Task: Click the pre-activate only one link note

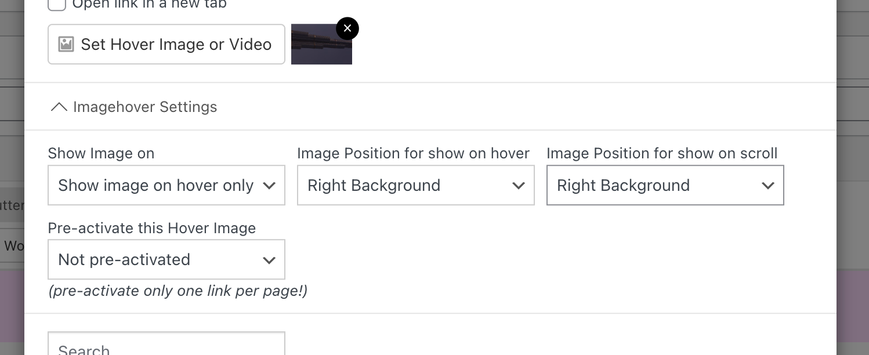Action: [x=176, y=291]
